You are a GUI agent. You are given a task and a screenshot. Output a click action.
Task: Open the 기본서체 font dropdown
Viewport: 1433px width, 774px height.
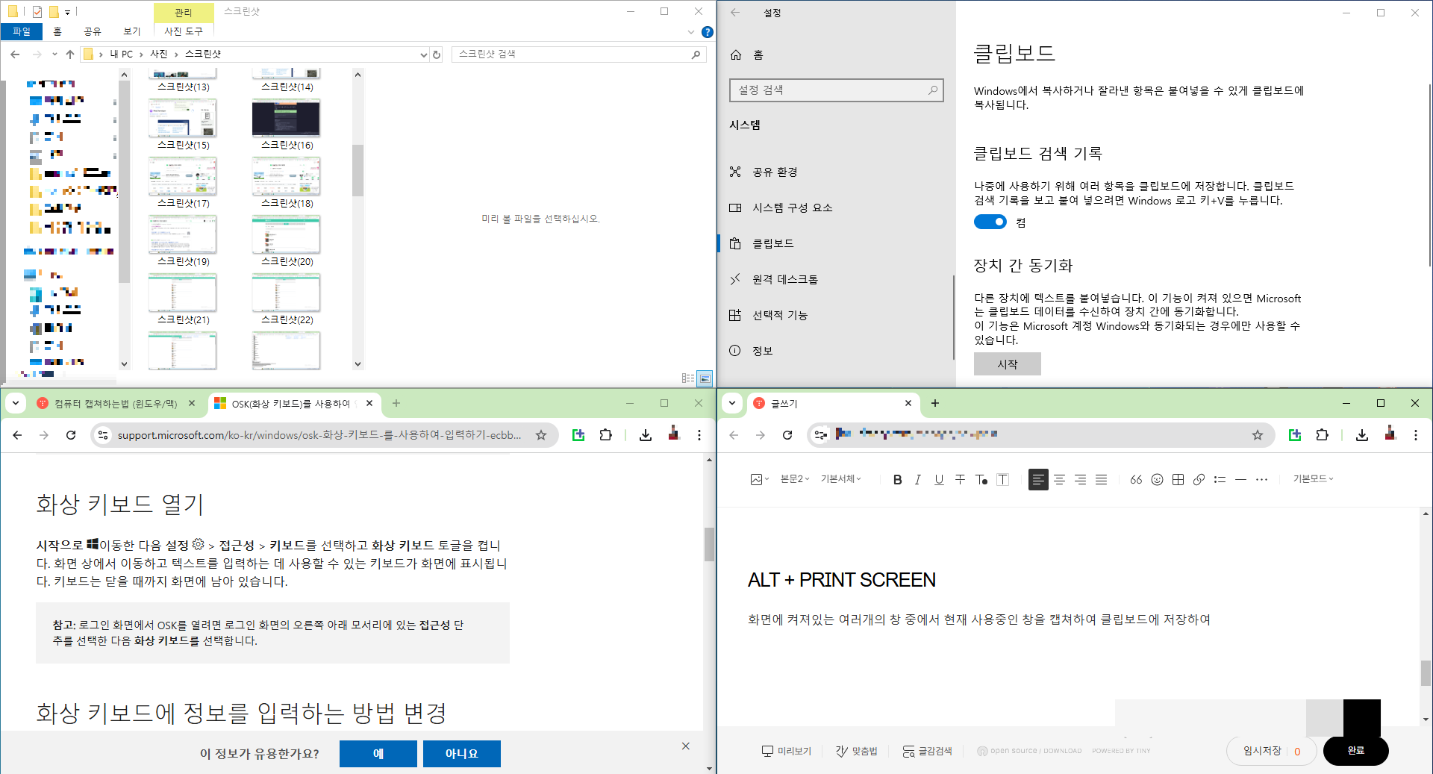(x=841, y=479)
